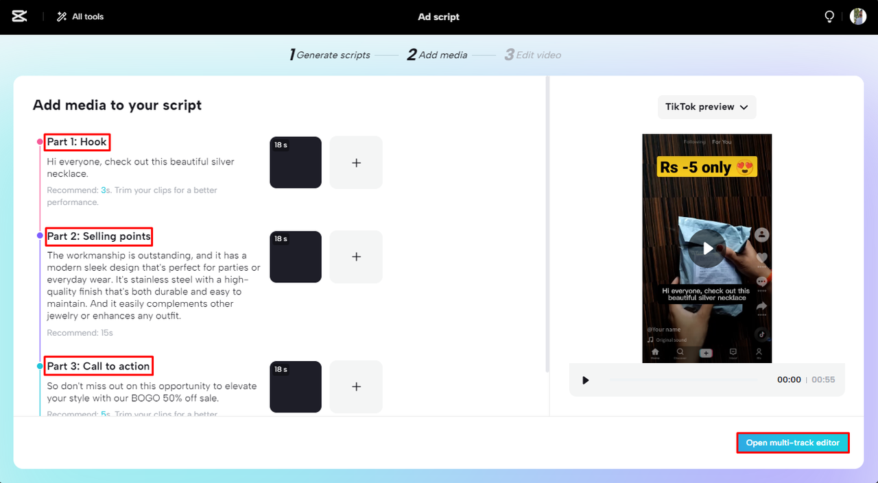Click the Part 1: Hook heading
The image size is (878, 483).
pyautogui.click(x=77, y=143)
